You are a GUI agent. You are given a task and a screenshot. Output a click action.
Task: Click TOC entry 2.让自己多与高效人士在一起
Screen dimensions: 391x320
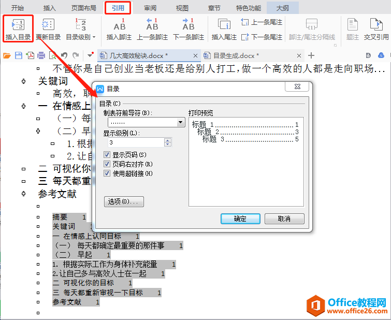(x=108, y=273)
